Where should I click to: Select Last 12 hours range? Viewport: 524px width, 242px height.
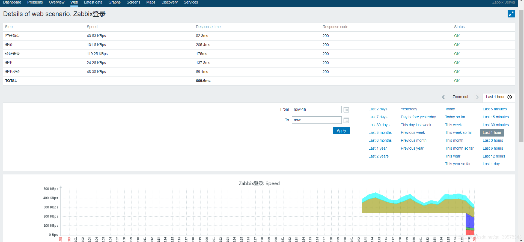tap(494, 156)
